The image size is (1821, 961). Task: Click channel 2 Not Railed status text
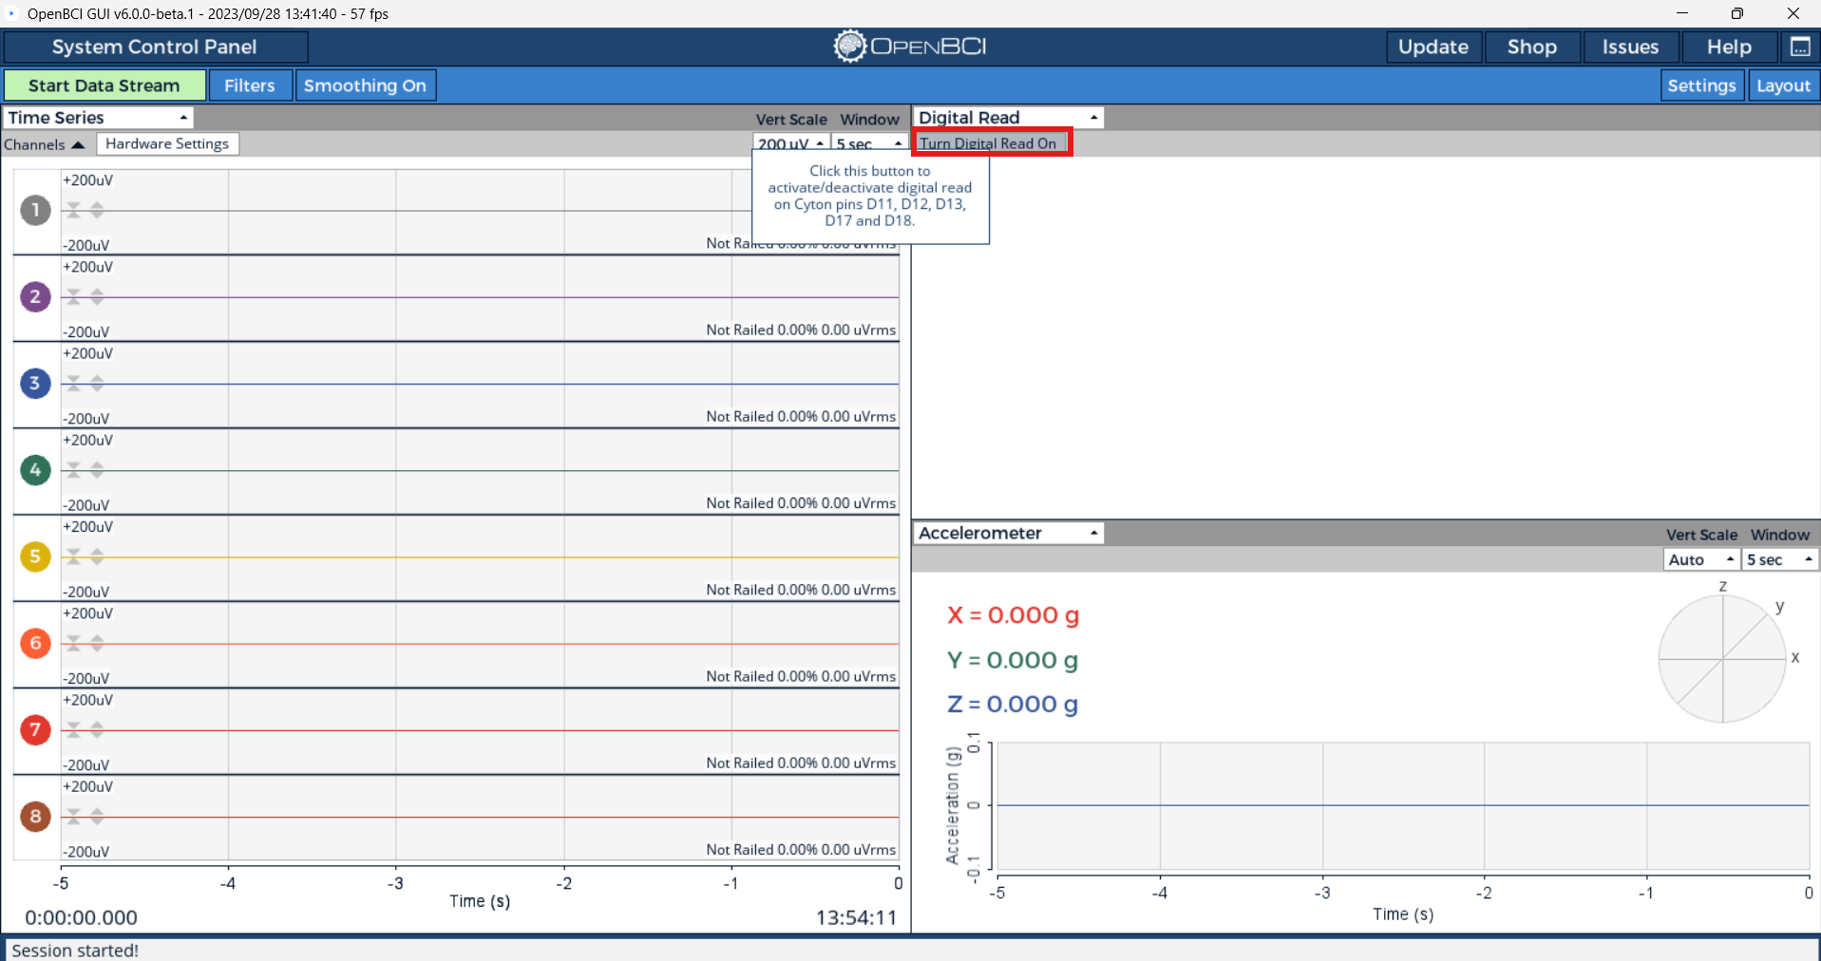pos(801,330)
